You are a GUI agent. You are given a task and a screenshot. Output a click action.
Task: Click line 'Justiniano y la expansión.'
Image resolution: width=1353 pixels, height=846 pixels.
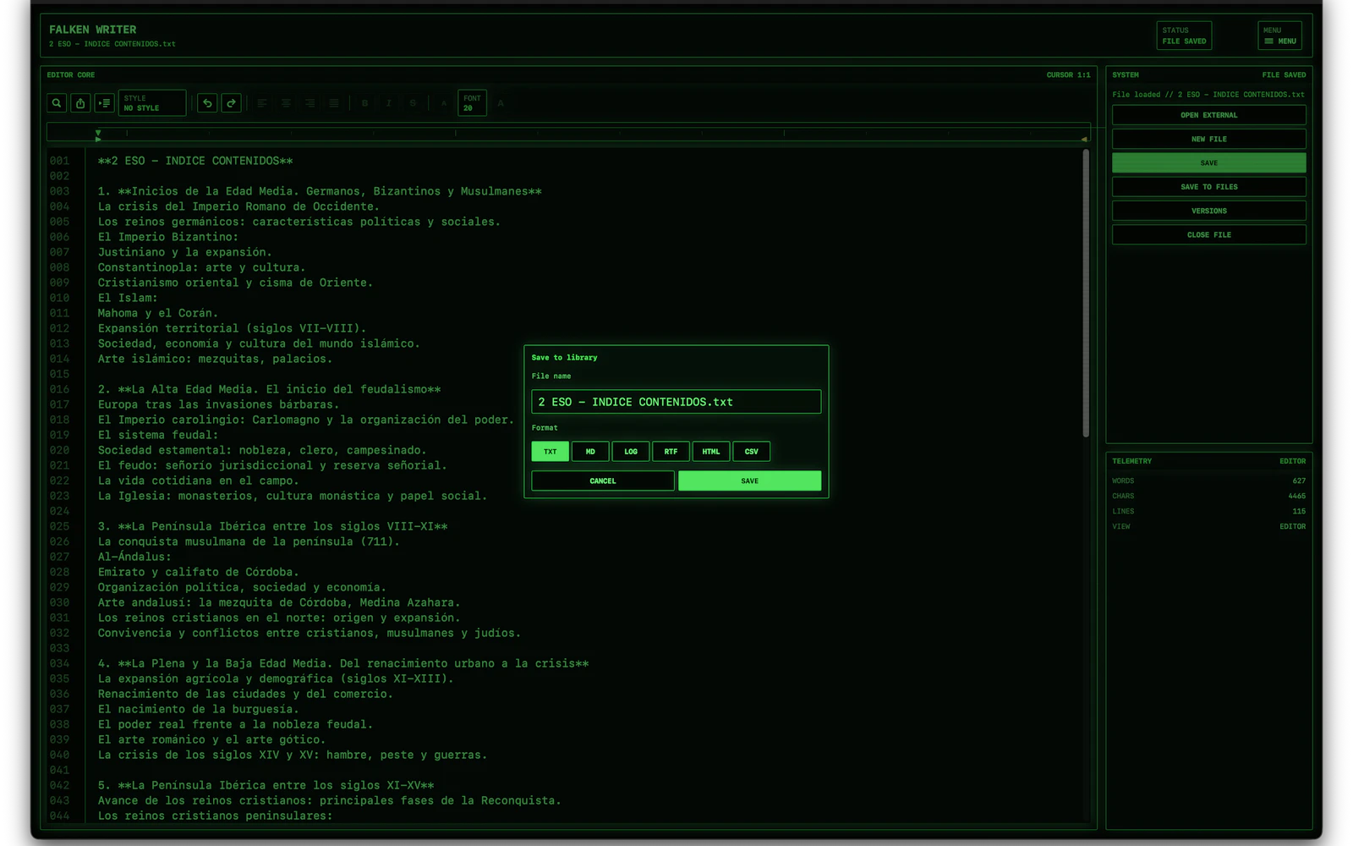185,252
